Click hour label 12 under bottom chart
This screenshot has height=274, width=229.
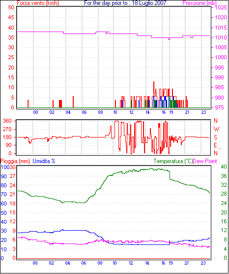[x=131, y=263]
